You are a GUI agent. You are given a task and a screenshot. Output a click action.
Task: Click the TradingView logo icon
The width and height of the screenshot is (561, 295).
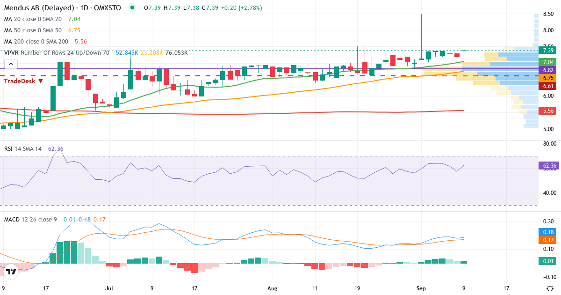pyautogui.click(x=11, y=271)
